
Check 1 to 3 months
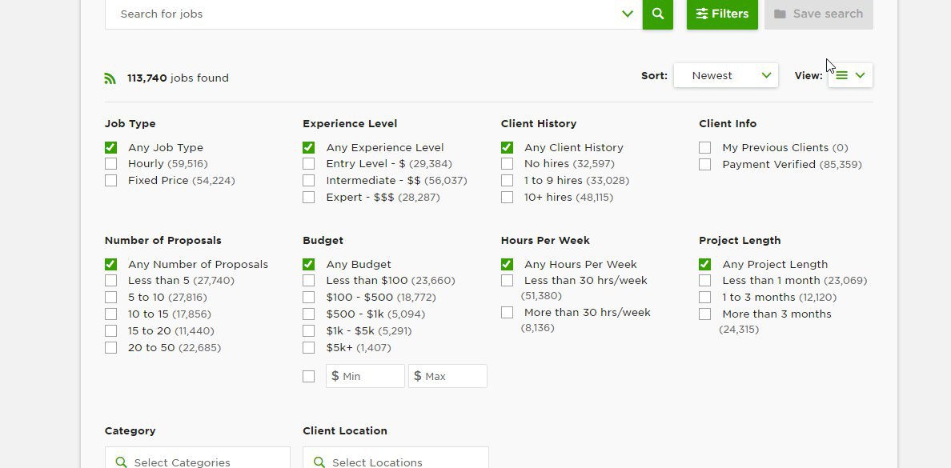[x=704, y=297]
